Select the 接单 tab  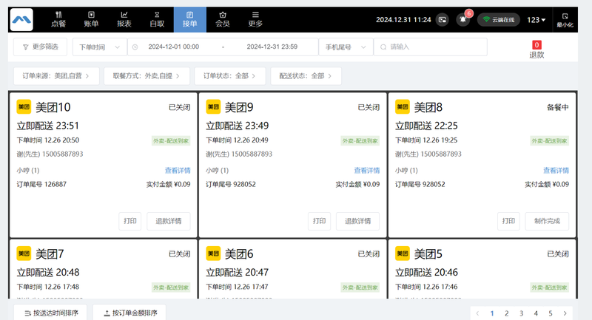190,20
